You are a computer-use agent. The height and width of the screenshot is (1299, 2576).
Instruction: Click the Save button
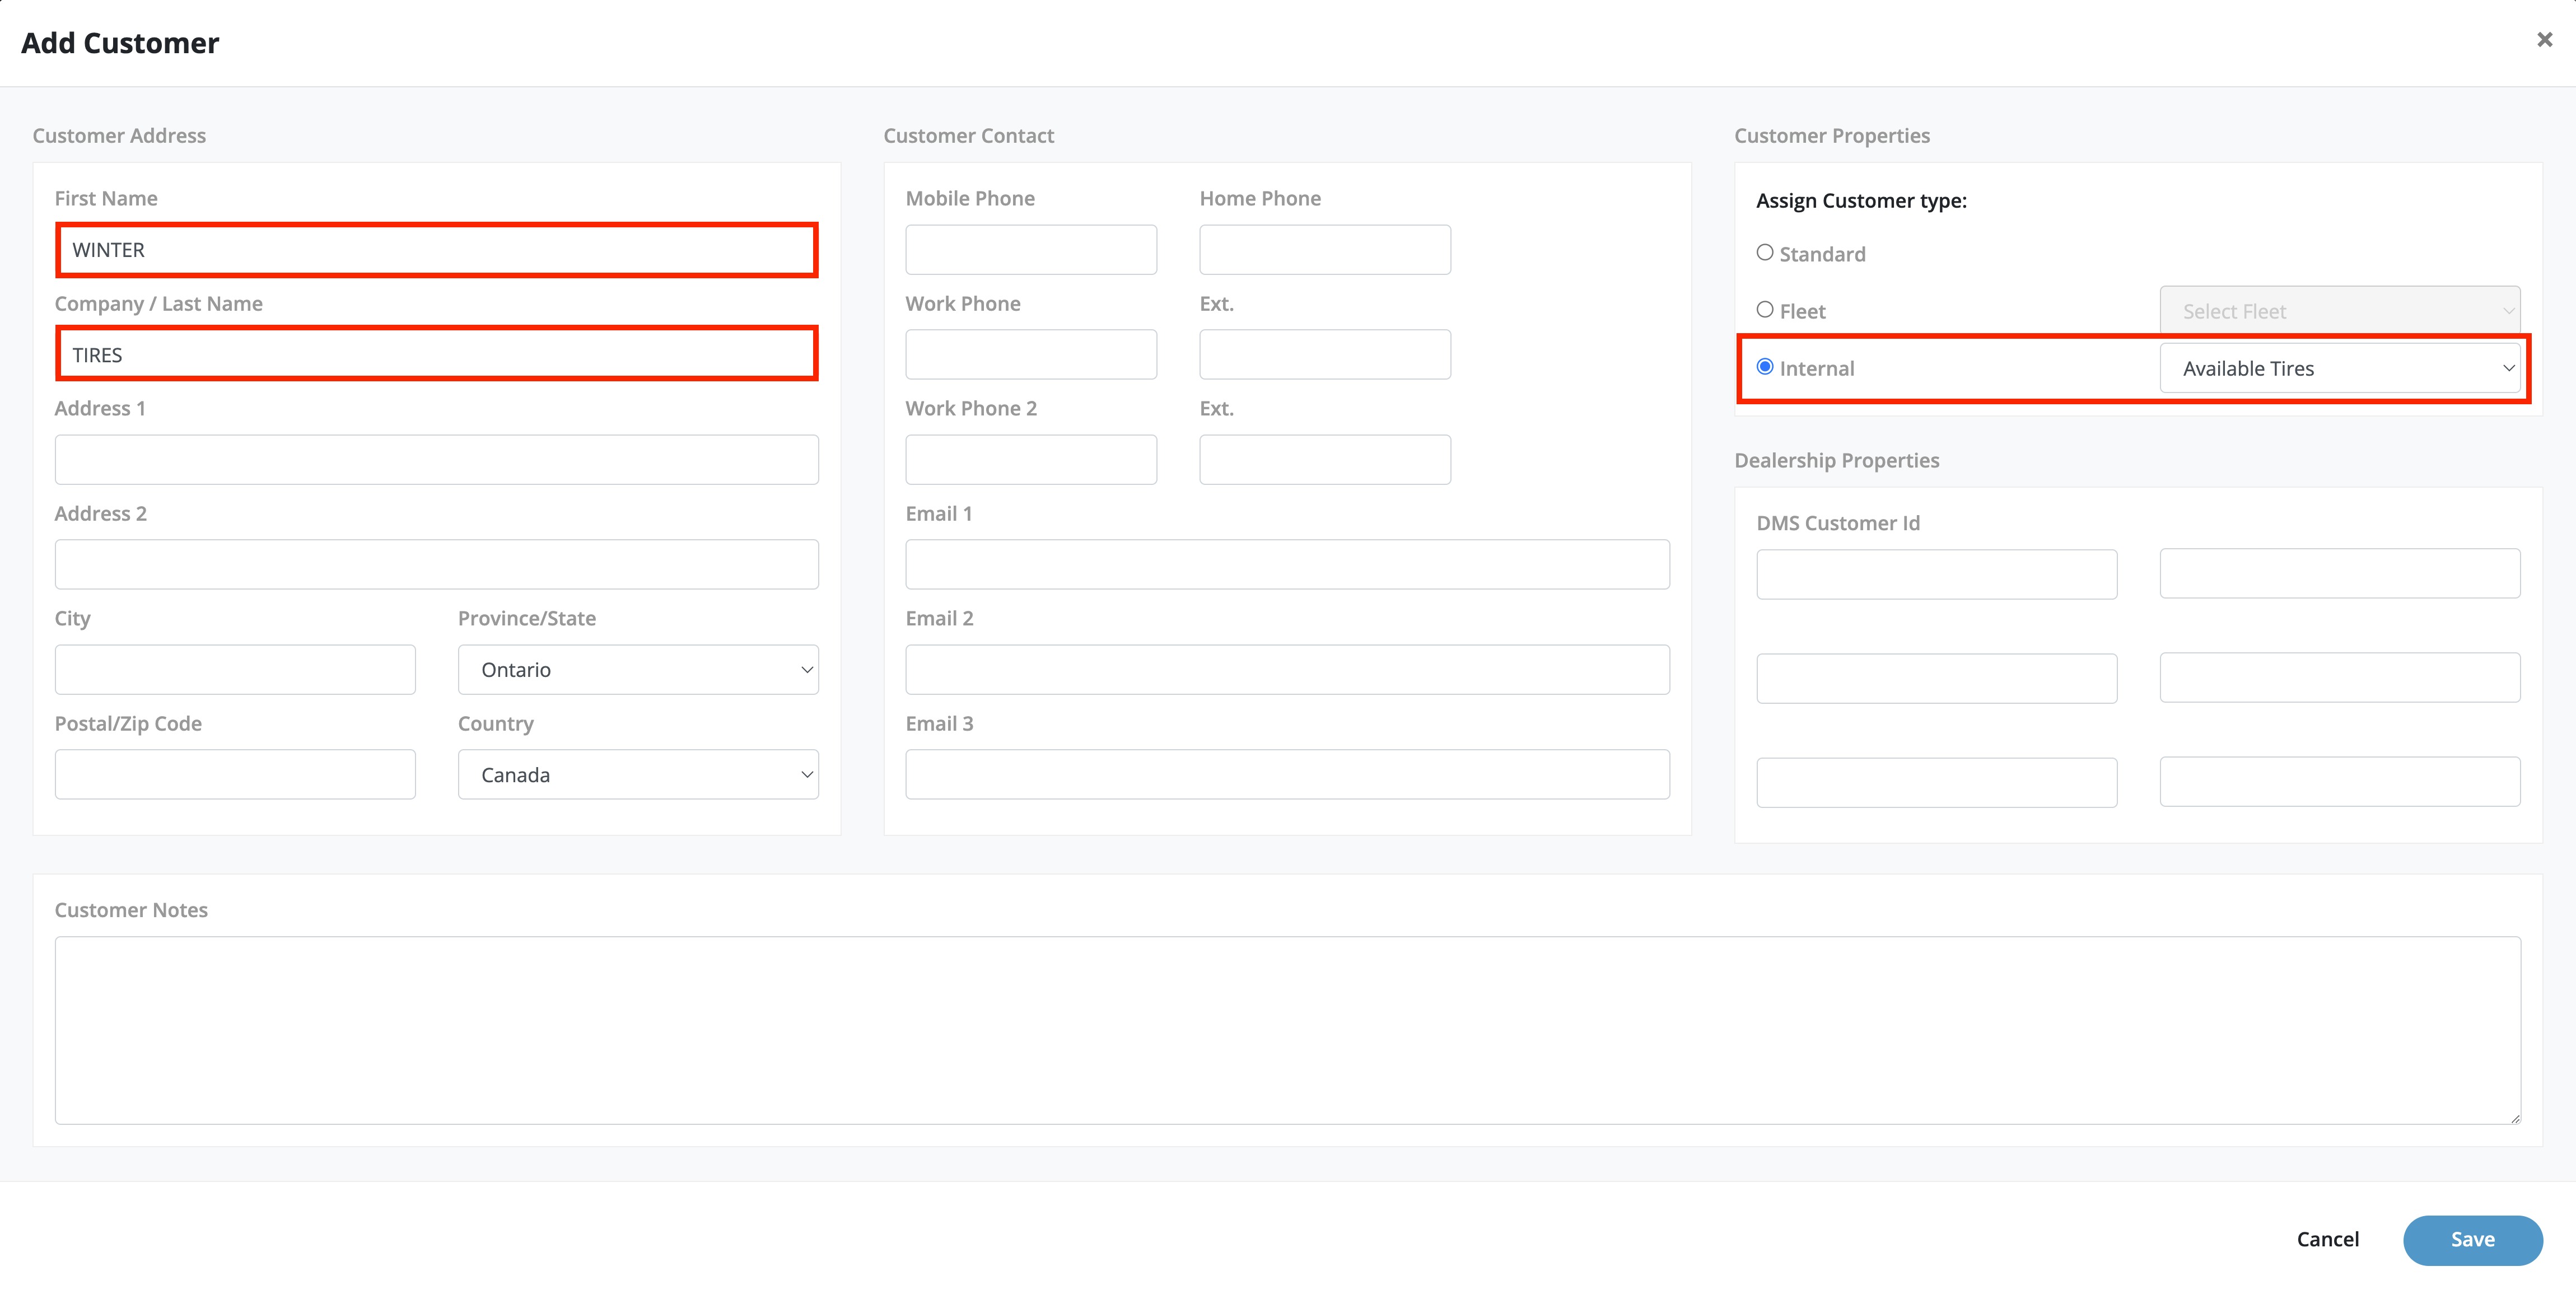(2472, 1239)
